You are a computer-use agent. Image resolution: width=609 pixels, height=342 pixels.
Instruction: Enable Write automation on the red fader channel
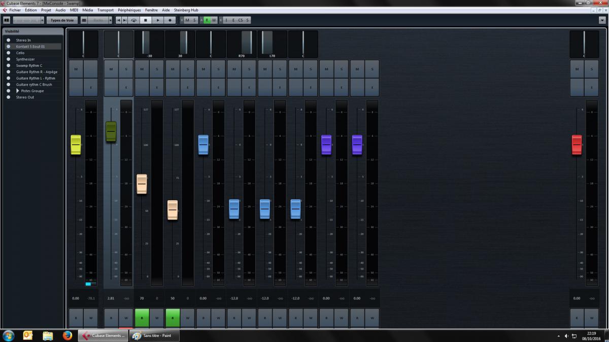tap(592, 318)
